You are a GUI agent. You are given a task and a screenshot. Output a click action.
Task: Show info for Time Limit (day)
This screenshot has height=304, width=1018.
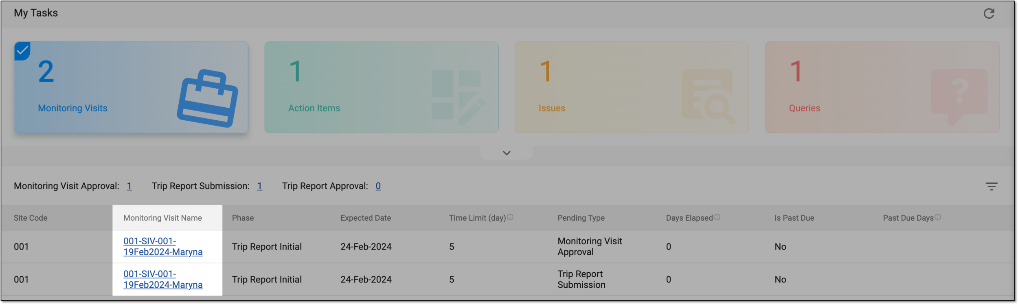(x=510, y=217)
